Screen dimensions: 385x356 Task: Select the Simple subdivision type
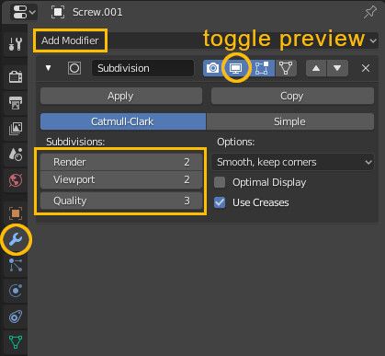[290, 121]
